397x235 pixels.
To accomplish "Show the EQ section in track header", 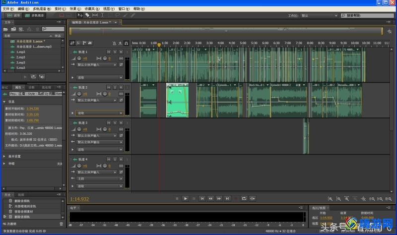I will 90,43.
